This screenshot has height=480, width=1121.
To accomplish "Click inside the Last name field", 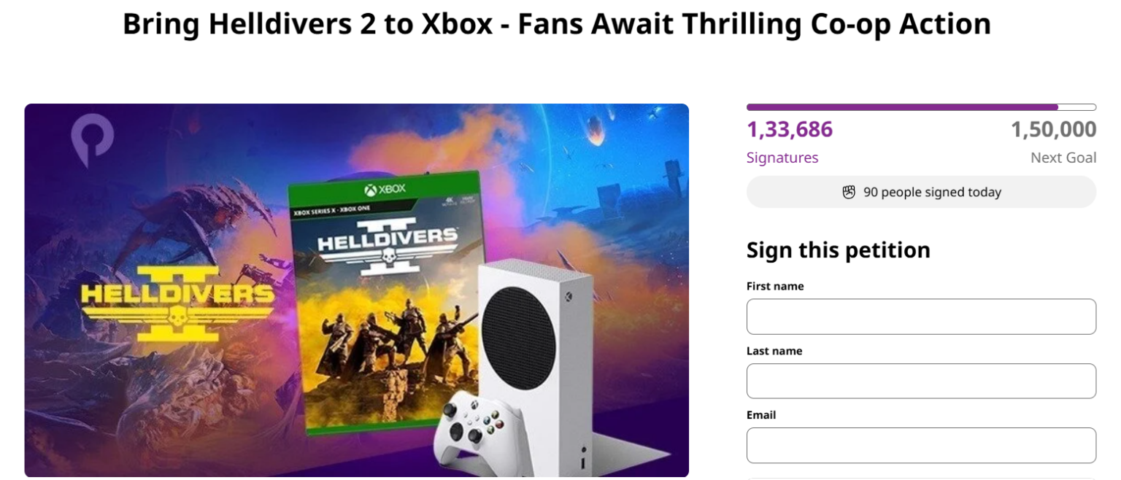I will (x=921, y=380).
